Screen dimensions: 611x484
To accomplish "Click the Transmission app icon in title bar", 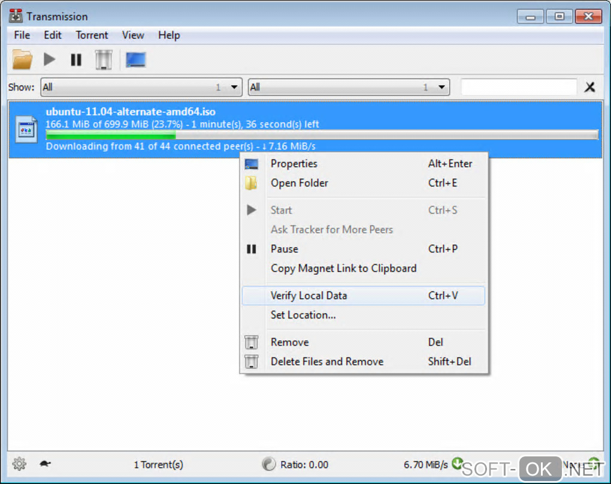I will point(16,16).
